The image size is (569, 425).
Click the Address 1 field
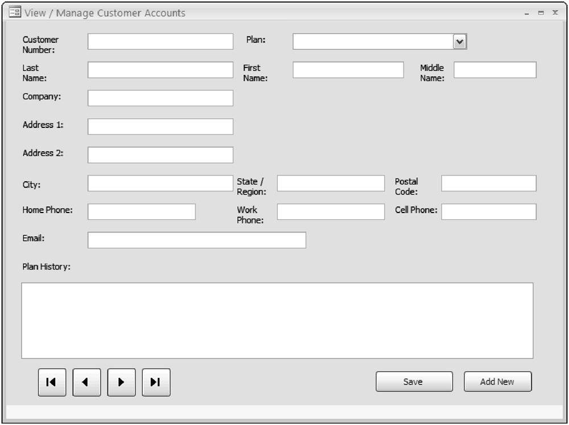point(160,127)
